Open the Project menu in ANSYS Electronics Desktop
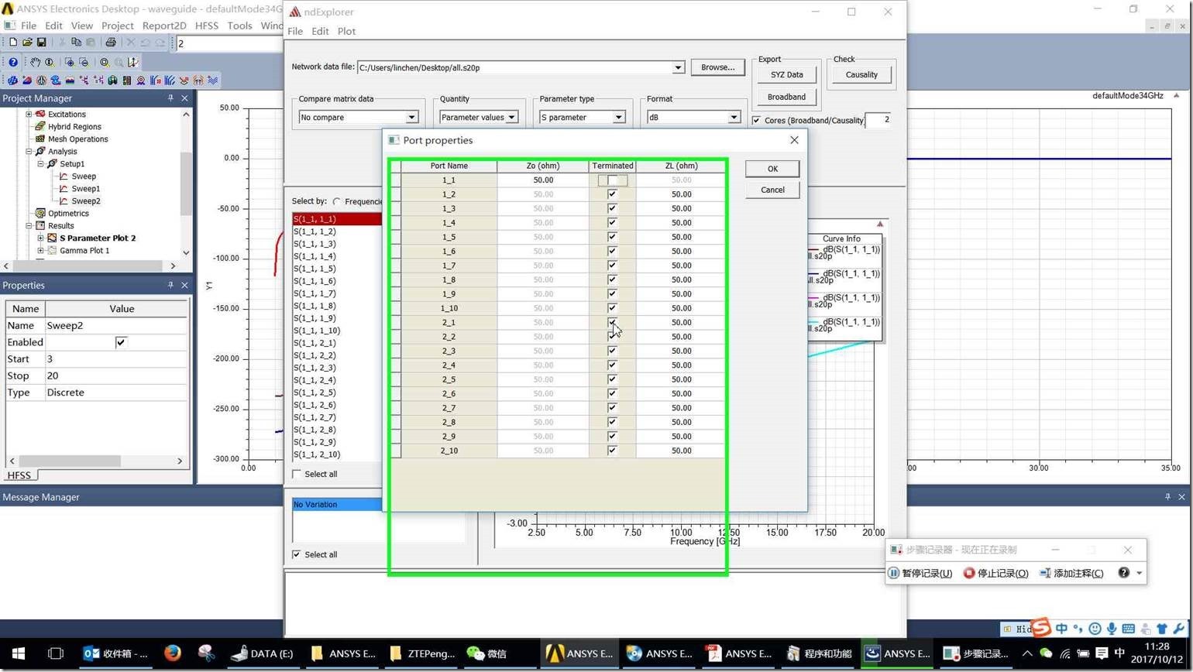This screenshot has height=672, width=1193. tap(118, 26)
